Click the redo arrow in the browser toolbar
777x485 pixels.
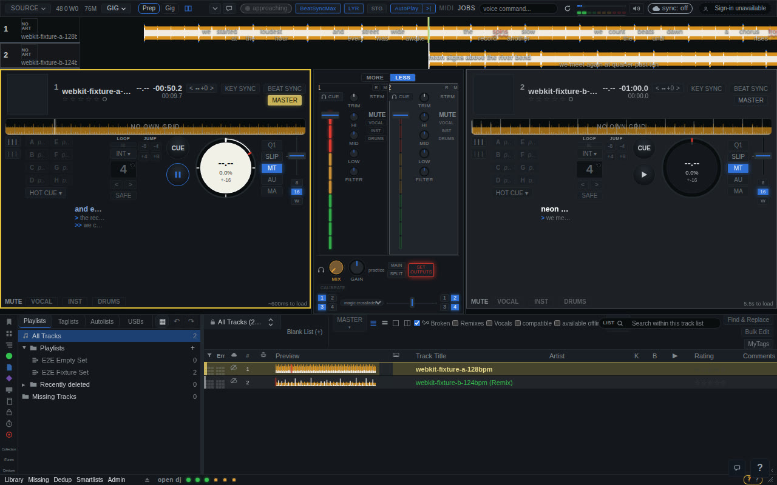[191, 321]
